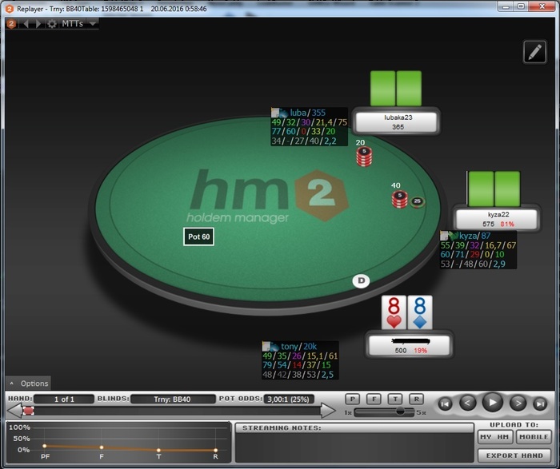Click right arrow of hand timeline
This screenshot has height=469, width=560.
click(328, 411)
